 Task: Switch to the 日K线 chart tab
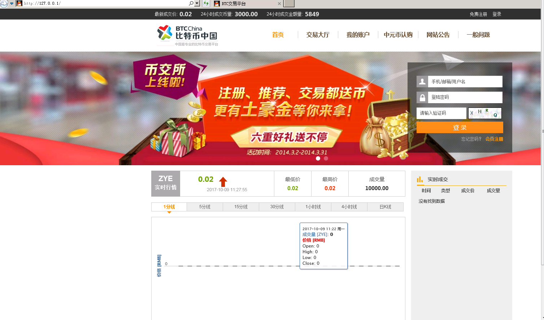click(385, 206)
